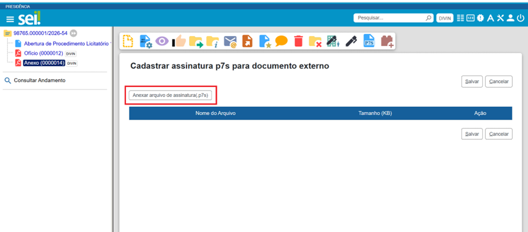
Task: Click the envelope email icon
Action: pyautogui.click(x=231, y=41)
